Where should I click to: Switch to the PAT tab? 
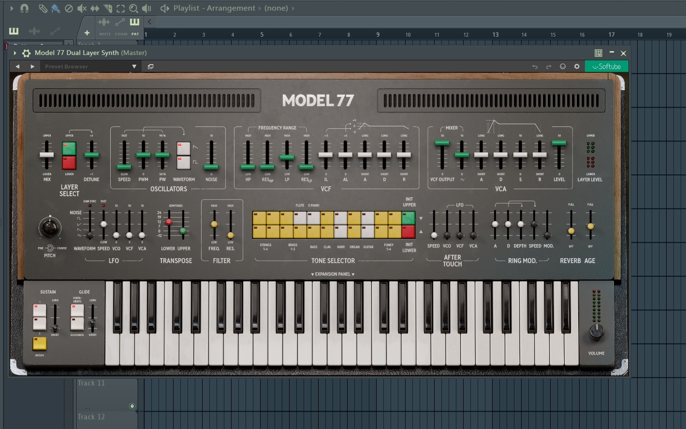point(134,27)
